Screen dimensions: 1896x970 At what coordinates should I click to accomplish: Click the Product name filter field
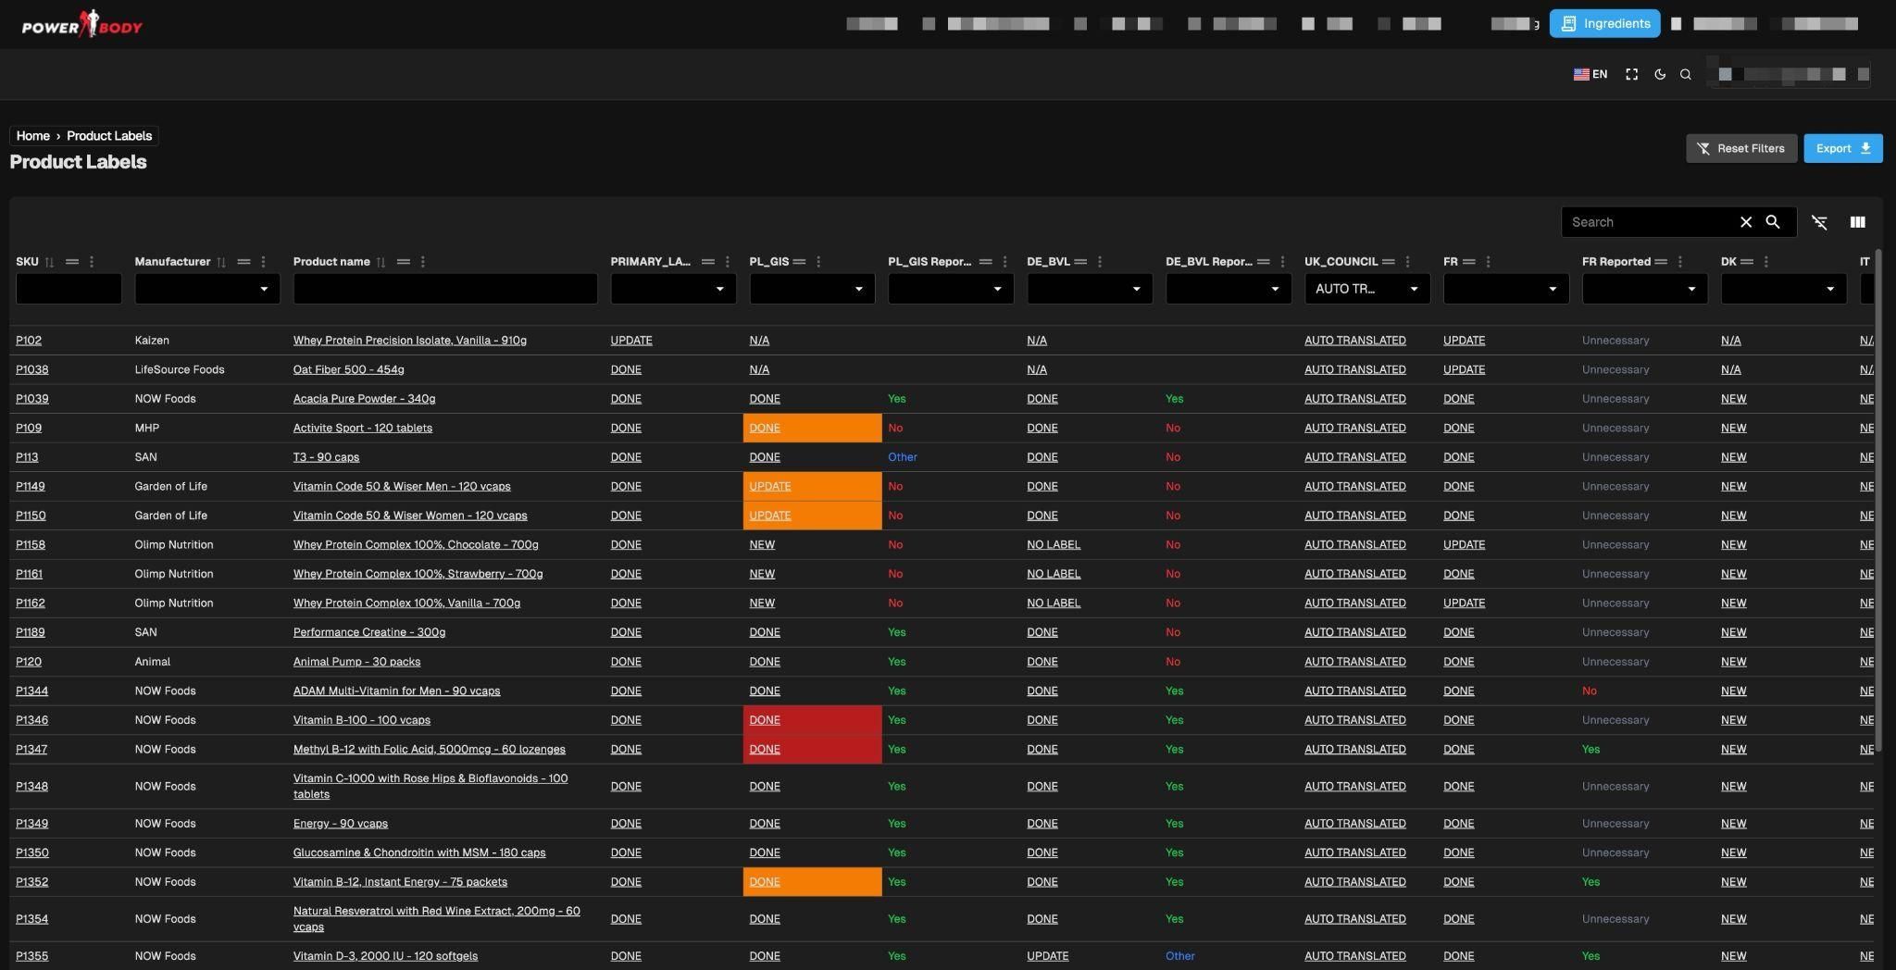click(x=444, y=289)
